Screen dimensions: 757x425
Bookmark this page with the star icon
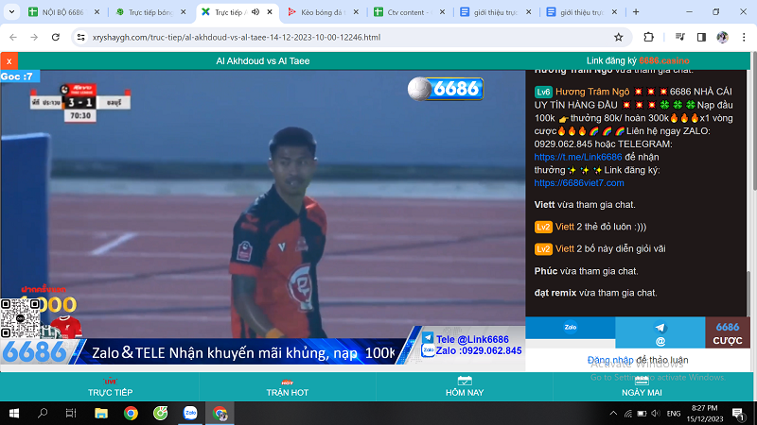pyautogui.click(x=619, y=37)
